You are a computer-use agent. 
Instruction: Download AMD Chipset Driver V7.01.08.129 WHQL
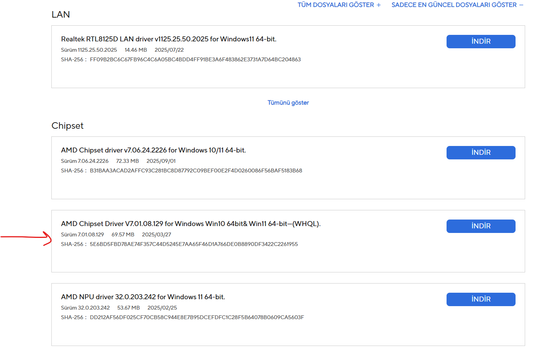(x=481, y=226)
